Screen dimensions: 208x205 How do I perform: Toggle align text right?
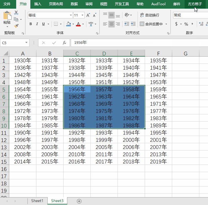(x=118, y=24)
